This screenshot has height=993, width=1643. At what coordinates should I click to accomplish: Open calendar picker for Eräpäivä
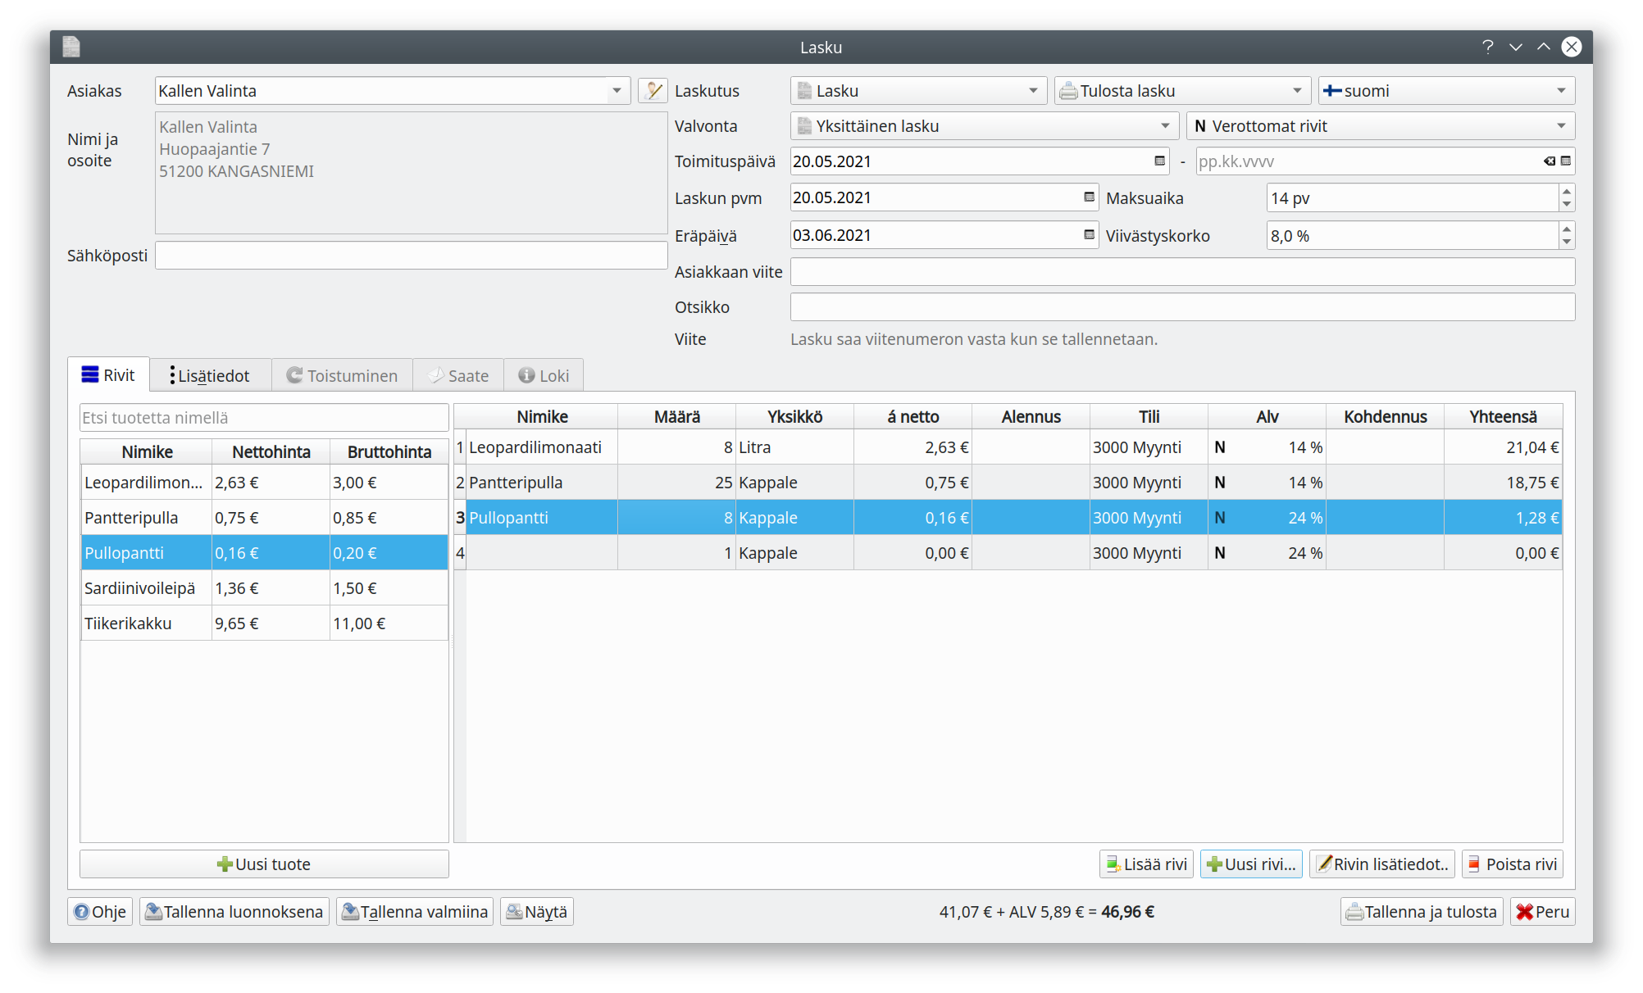(x=1089, y=235)
